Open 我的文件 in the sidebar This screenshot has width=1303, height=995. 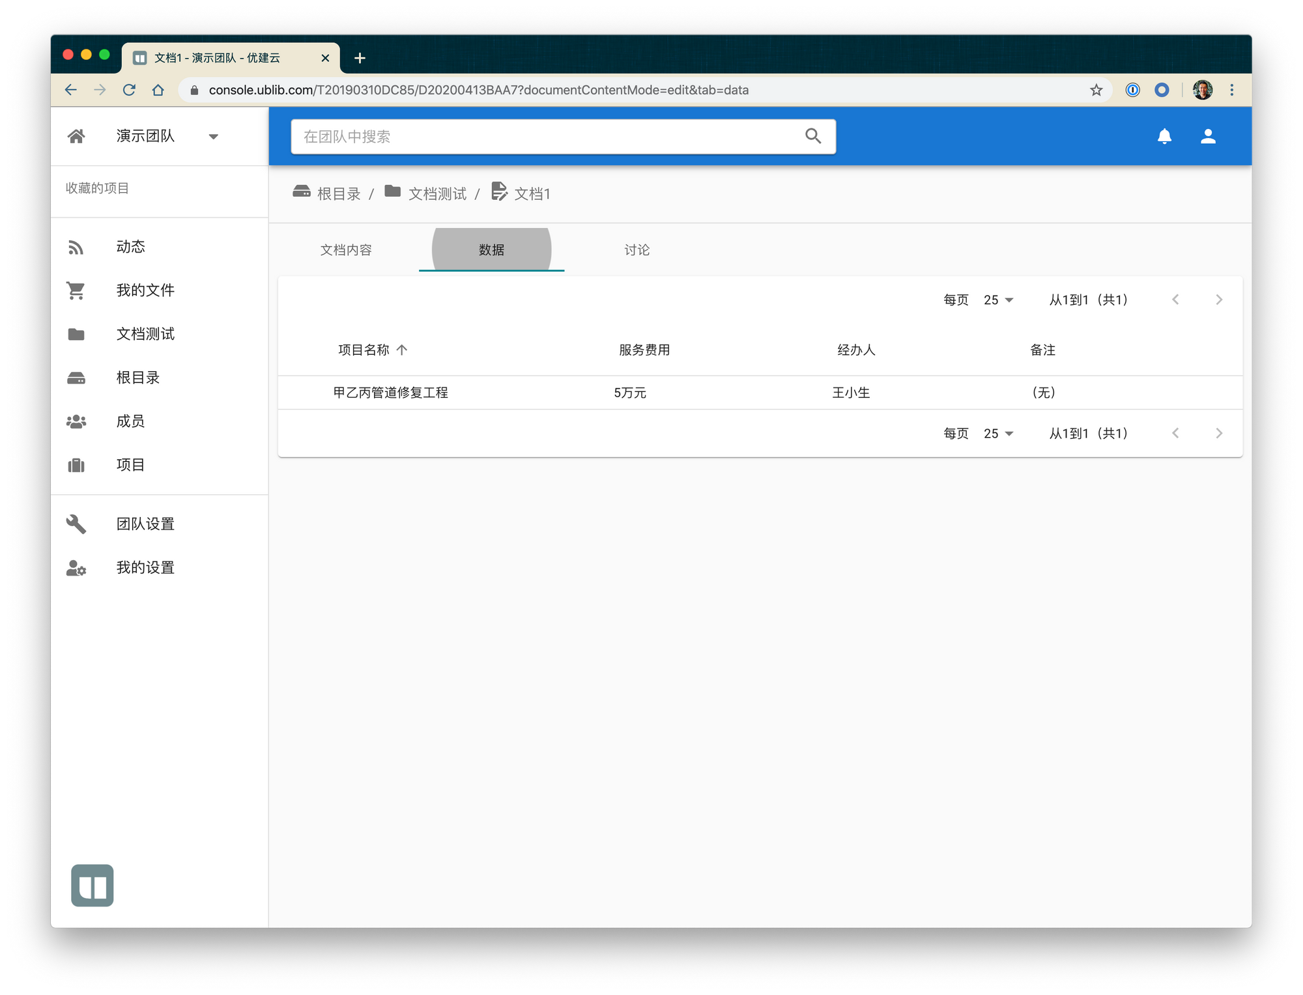145,290
